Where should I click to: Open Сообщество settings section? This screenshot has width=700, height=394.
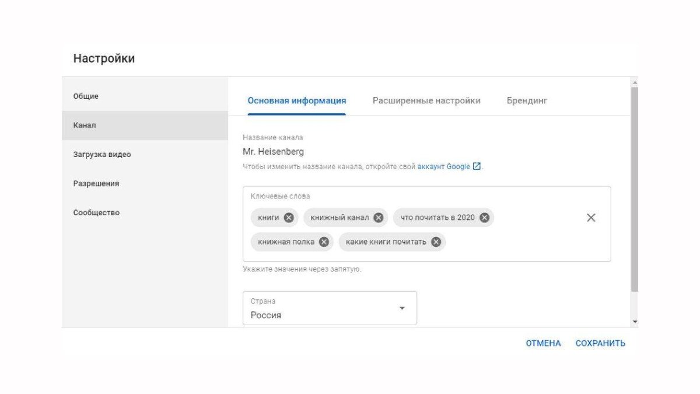point(145,212)
